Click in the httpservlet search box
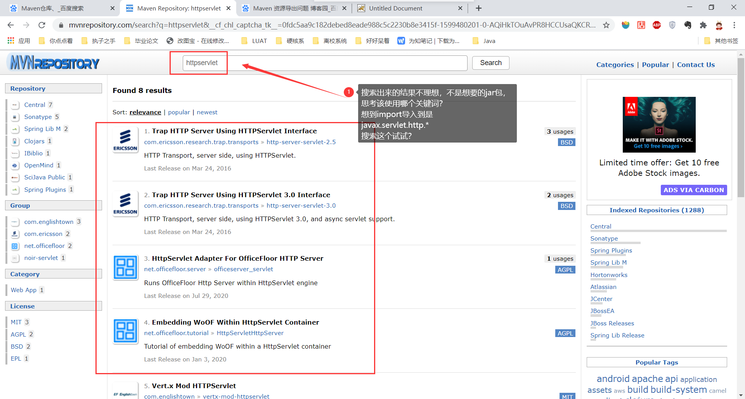The image size is (745, 399). click(x=325, y=63)
